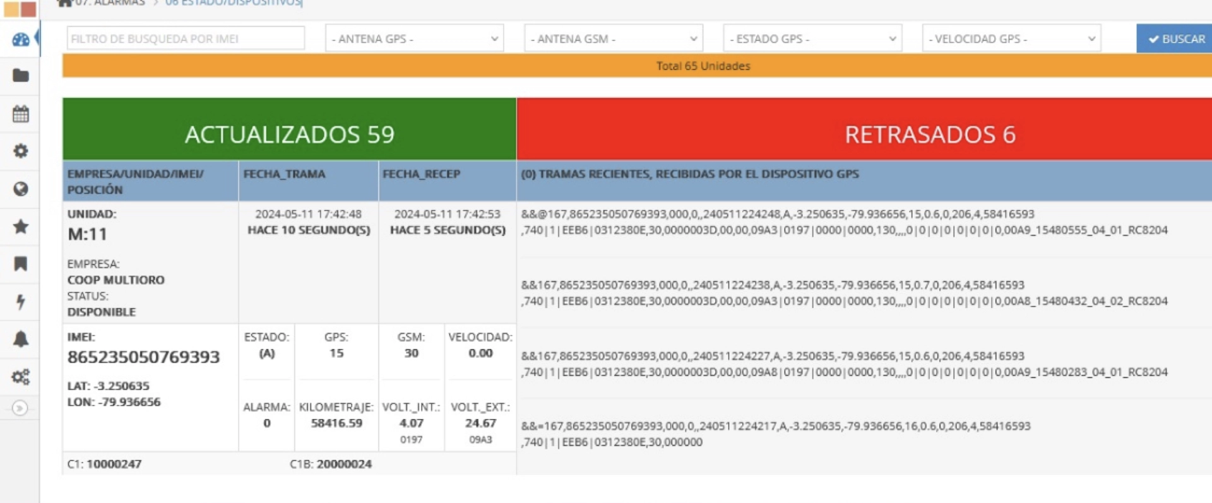Click the GPS value 15
Image resolution: width=1212 pixels, height=503 pixels.
pyautogui.click(x=336, y=353)
